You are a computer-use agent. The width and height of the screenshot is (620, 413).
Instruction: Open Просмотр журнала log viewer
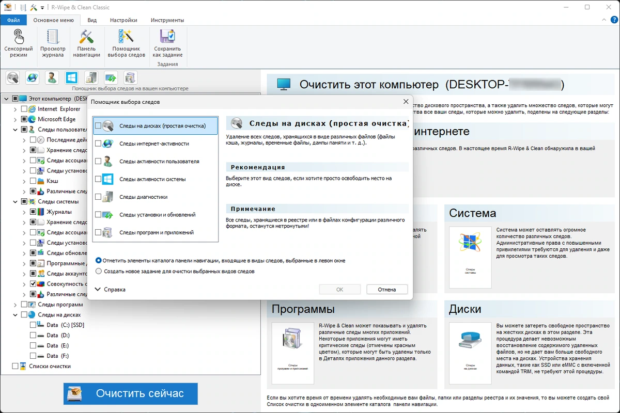tap(53, 43)
